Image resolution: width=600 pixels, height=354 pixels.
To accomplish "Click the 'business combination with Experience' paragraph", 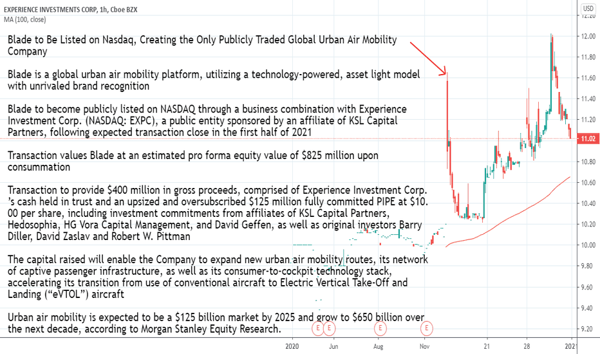I will (207, 120).
